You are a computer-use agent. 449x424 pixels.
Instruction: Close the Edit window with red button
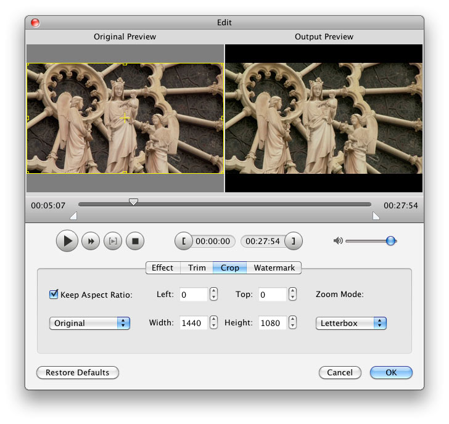pos(35,23)
